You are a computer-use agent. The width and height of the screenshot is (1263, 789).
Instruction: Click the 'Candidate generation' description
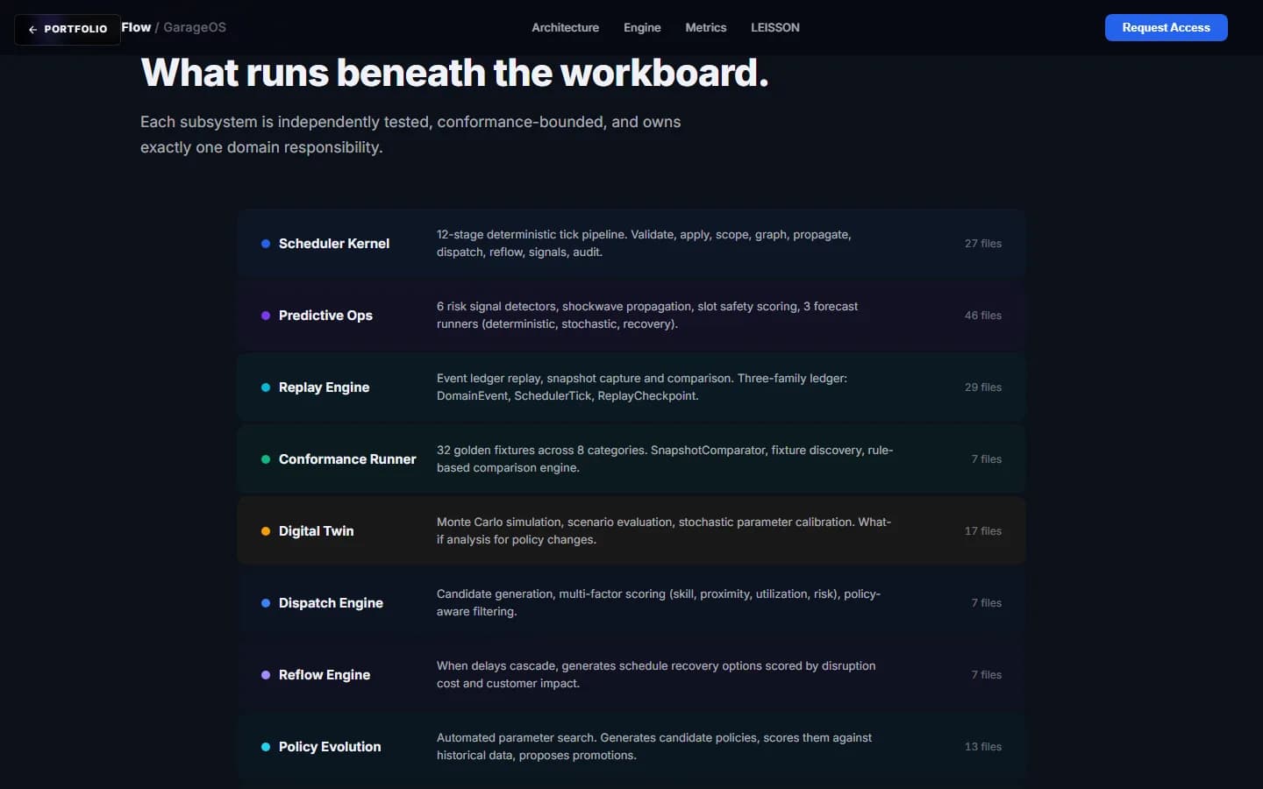(x=659, y=603)
